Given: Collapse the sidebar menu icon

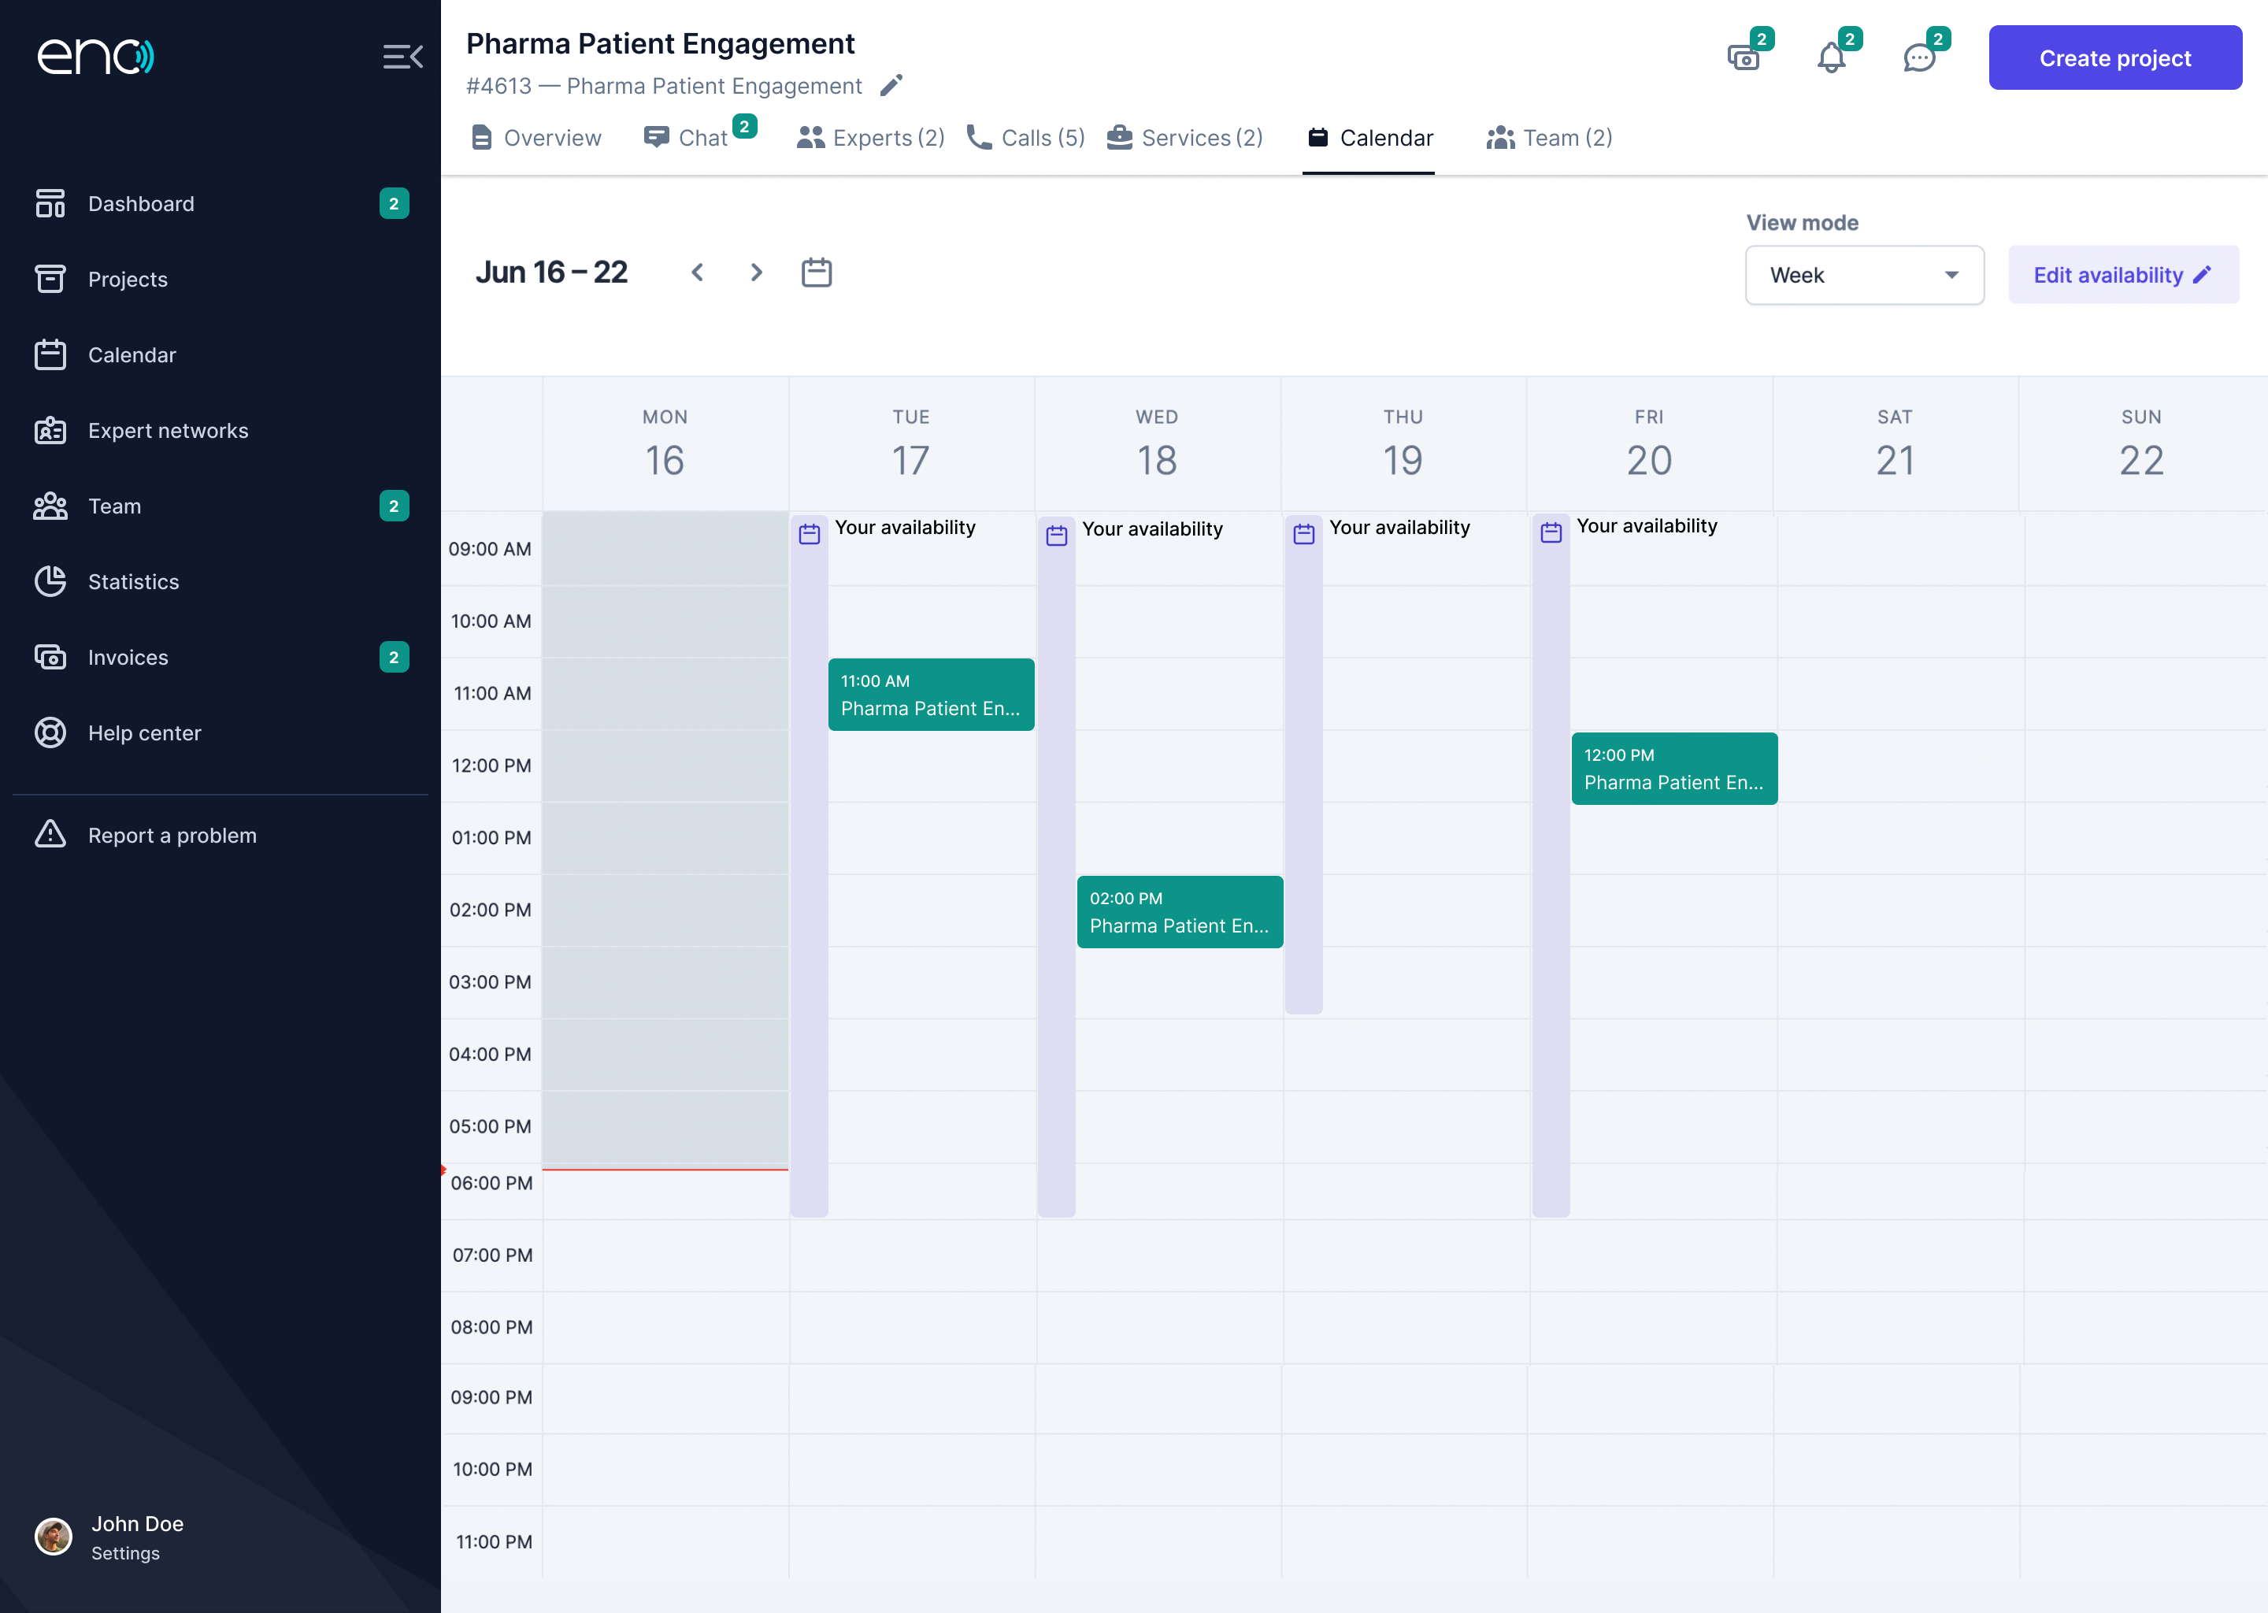Looking at the screenshot, I should [x=402, y=57].
